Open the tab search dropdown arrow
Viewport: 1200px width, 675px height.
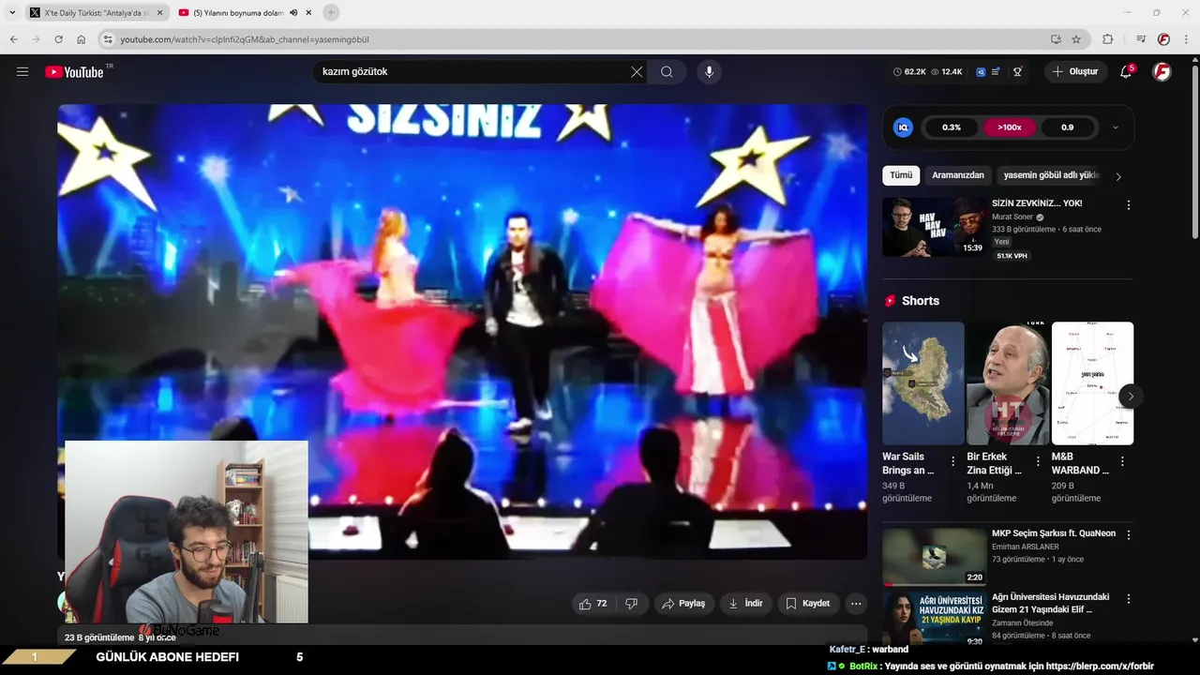tap(12, 12)
